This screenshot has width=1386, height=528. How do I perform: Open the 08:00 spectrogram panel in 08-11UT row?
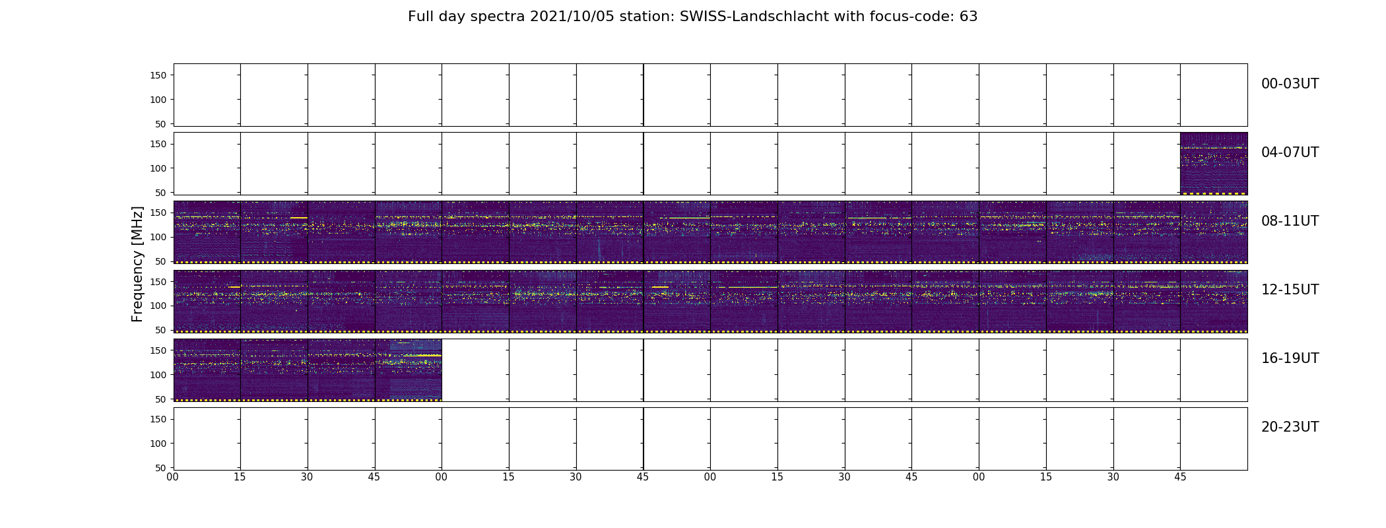[207, 232]
